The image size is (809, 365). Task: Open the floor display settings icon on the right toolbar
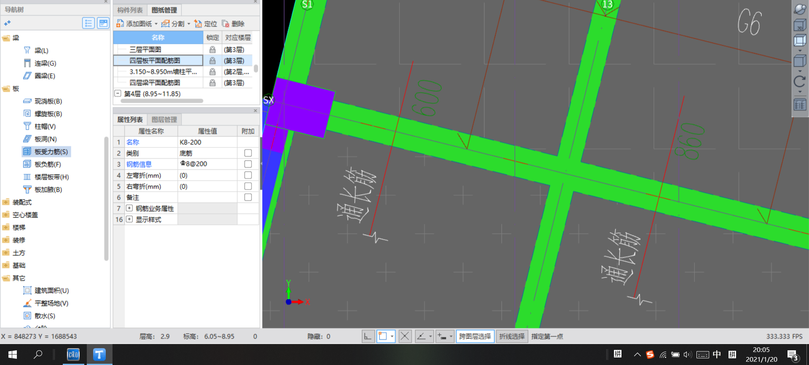(799, 104)
